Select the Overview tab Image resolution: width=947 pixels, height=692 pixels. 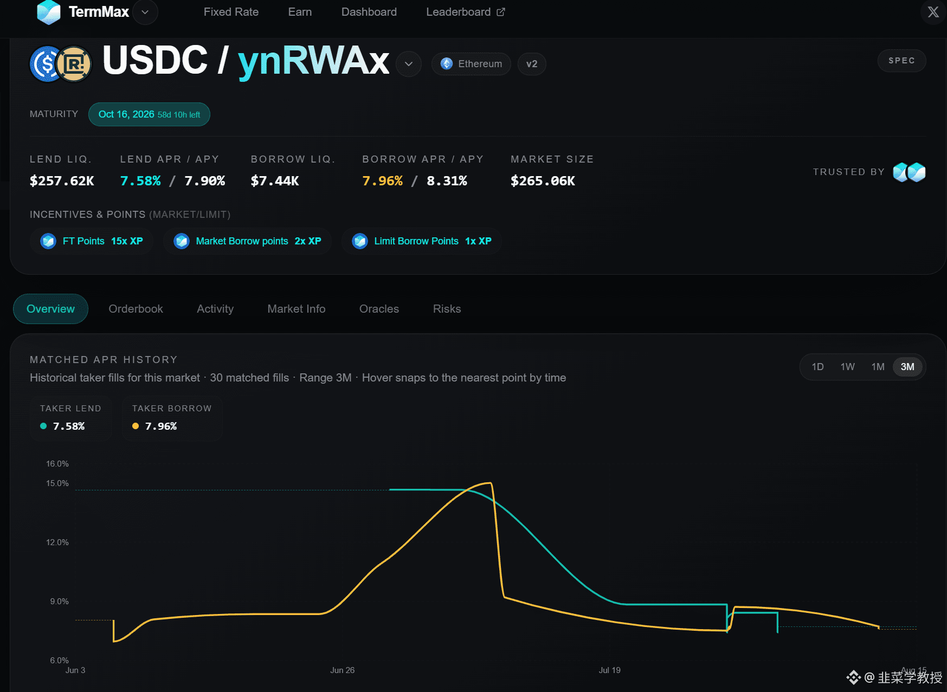pyautogui.click(x=50, y=309)
